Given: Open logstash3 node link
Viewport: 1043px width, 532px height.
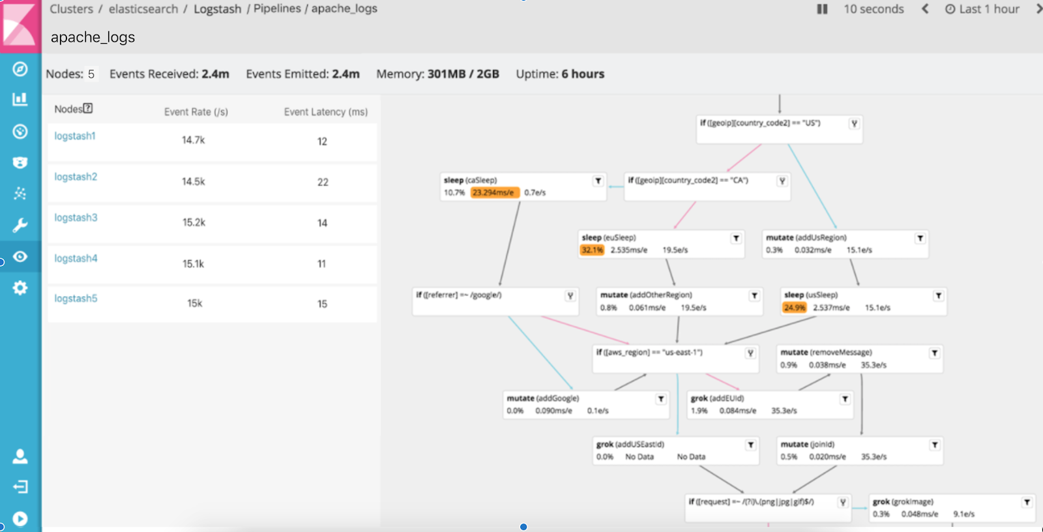Looking at the screenshot, I should pos(76,217).
